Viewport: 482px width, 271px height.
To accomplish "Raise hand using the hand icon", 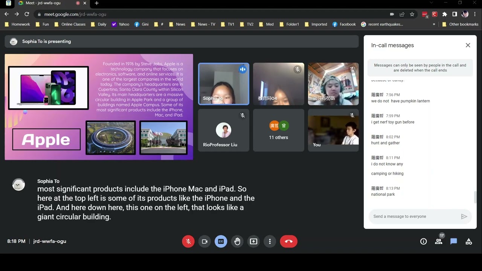I will coord(237,241).
